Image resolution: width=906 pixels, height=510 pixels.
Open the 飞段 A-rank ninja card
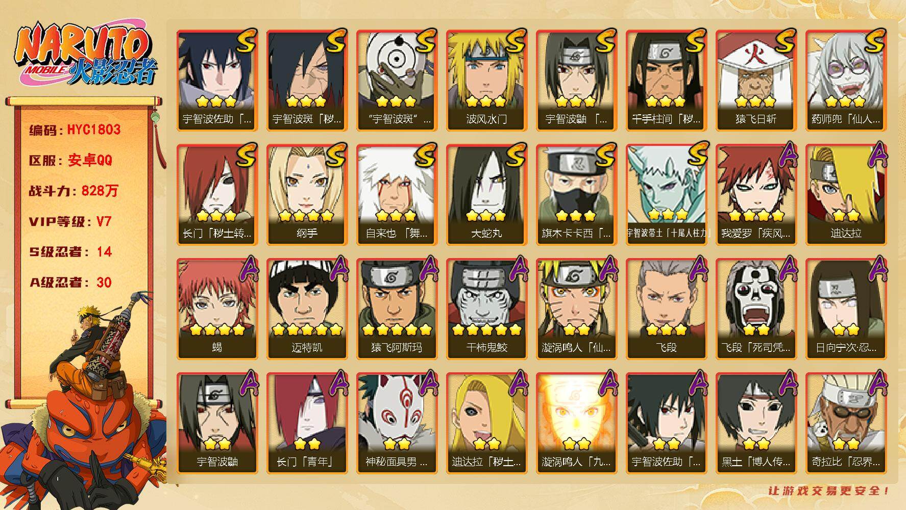(x=666, y=309)
